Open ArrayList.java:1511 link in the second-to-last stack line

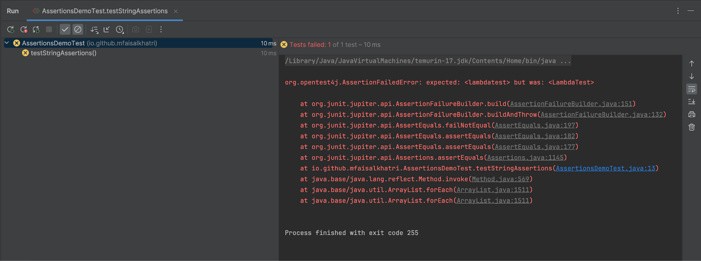coord(493,190)
